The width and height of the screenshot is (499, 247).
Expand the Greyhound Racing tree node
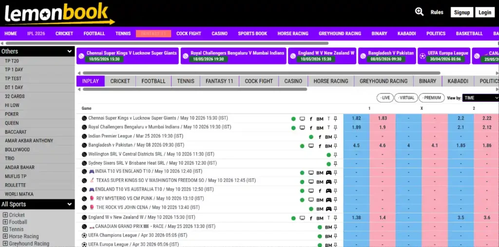(5, 244)
